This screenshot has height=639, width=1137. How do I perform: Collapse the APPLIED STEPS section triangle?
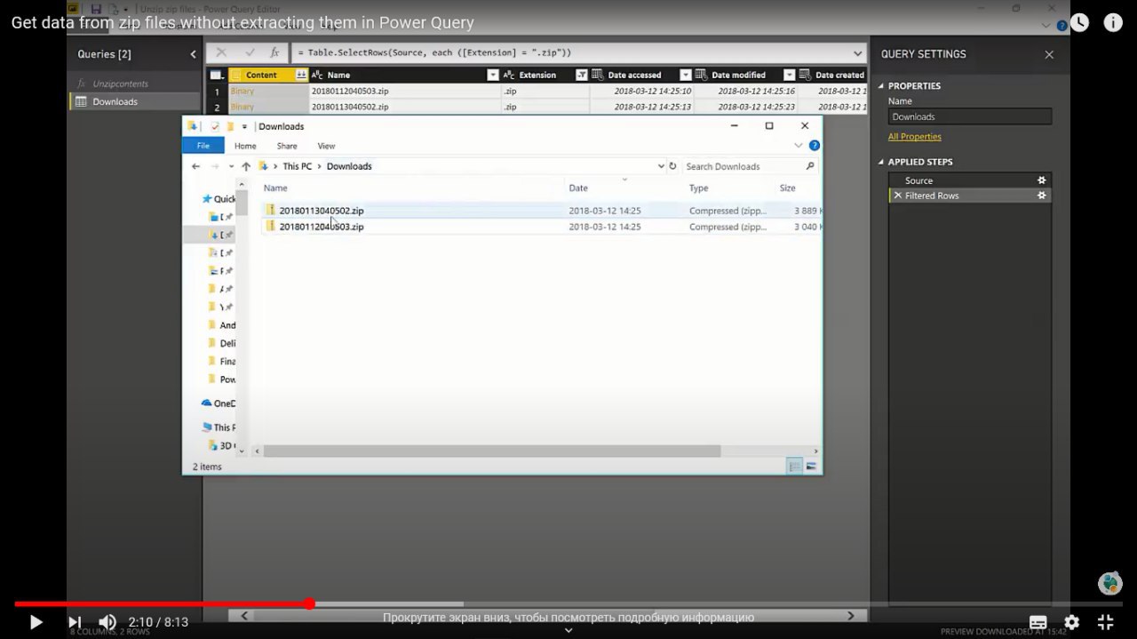click(881, 162)
